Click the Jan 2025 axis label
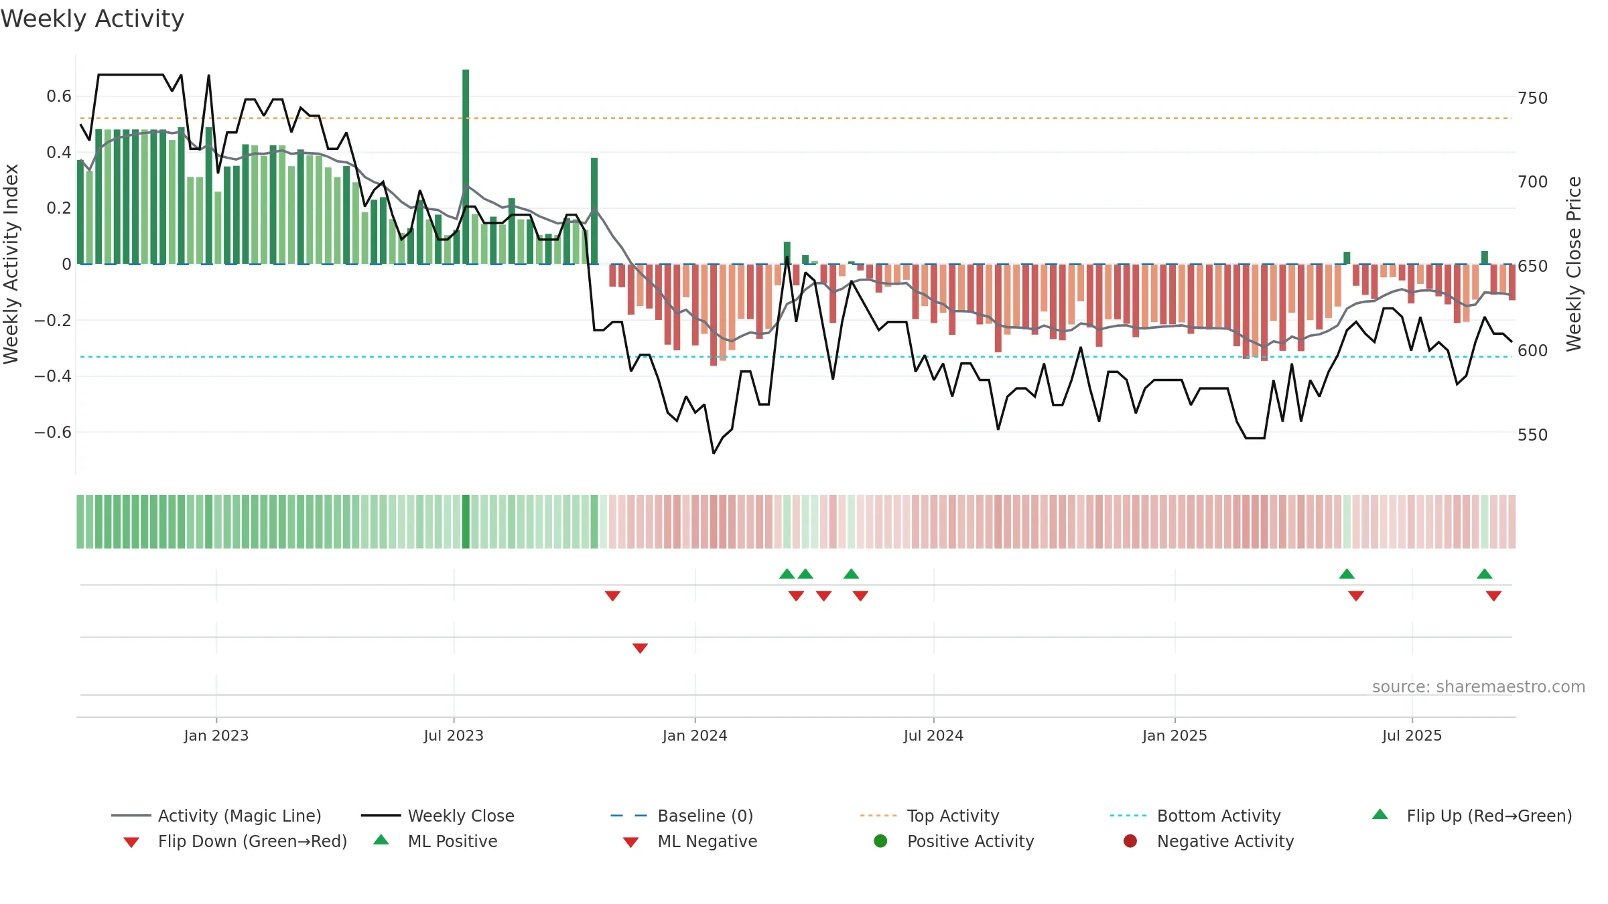This screenshot has width=1608, height=904. coord(1175,736)
